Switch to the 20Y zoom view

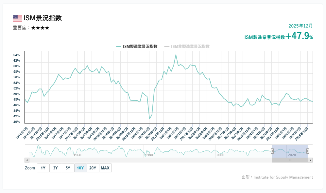[93, 168]
